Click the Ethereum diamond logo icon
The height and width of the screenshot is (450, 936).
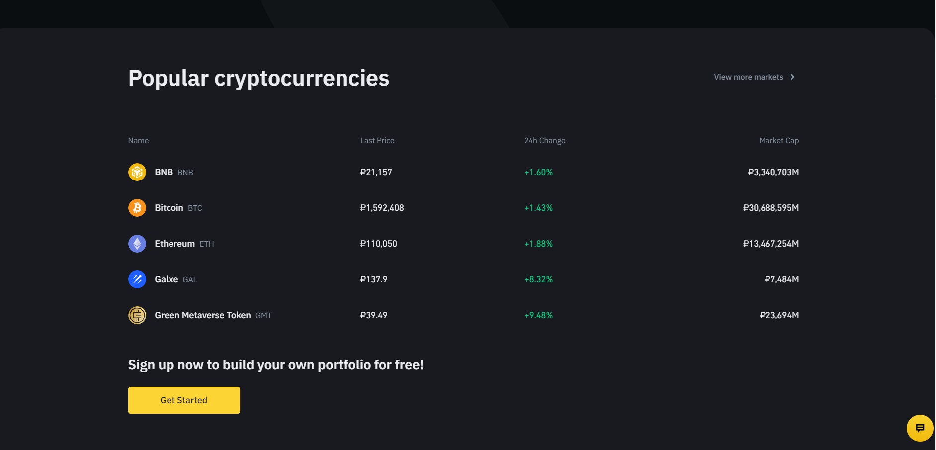coord(137,244)
